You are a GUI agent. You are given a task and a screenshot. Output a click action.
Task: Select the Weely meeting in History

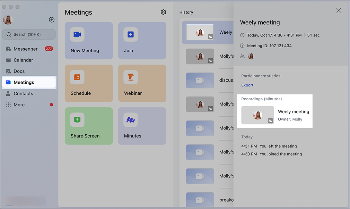pyautogui.click(x=208, y=32)
